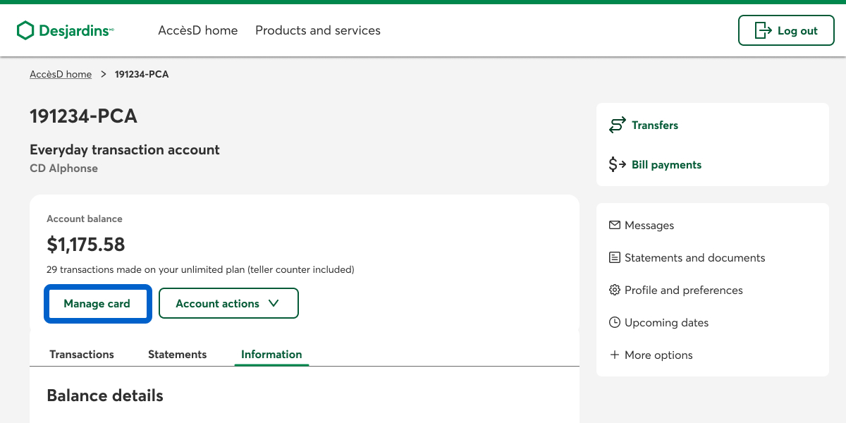Click the Statements and documents page icon
This screenshot has width=846, height=423.
[615, 257]
